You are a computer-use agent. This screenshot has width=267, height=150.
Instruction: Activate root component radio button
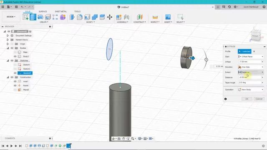coord(30,32)
